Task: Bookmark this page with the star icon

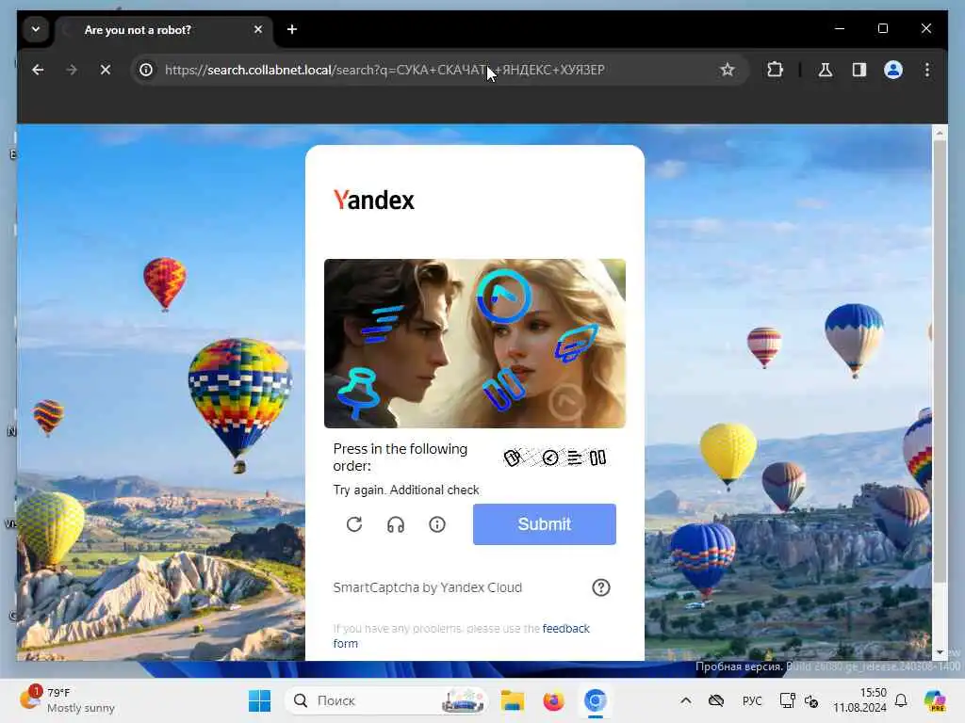Action: [x=728, y=70]
